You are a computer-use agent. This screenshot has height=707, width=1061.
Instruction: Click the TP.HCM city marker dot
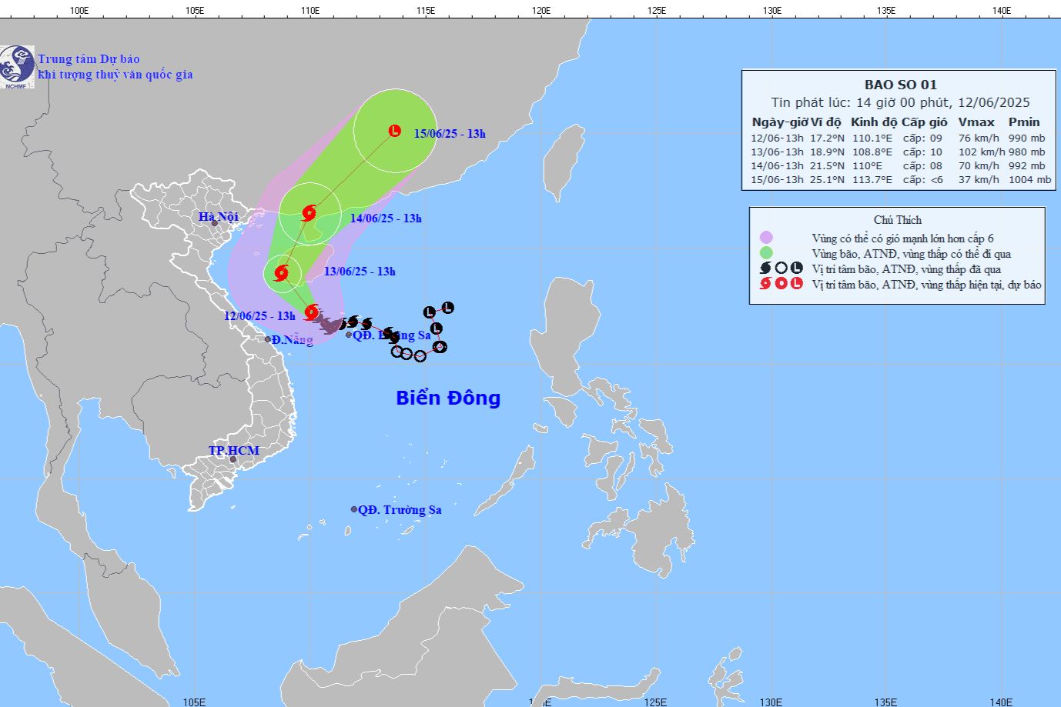(x=233, y=459)
